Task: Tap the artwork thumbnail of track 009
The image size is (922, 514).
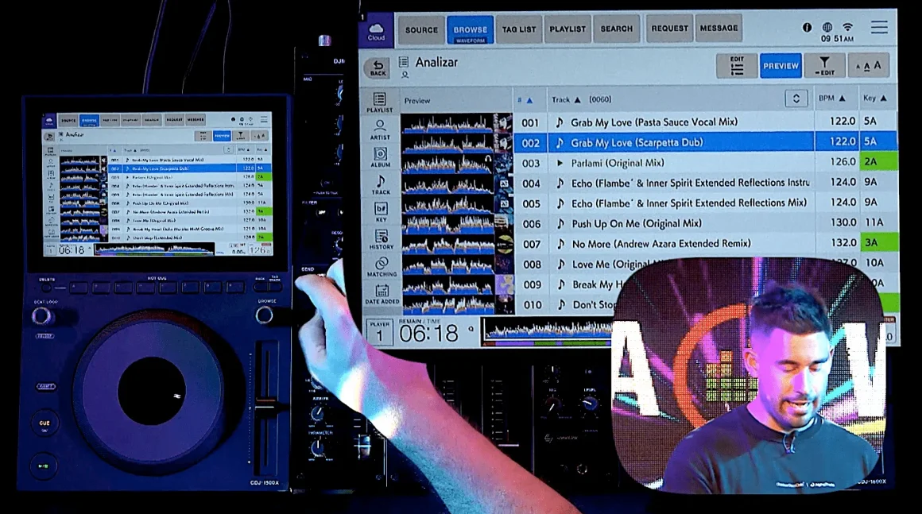Action: (504, 285)
